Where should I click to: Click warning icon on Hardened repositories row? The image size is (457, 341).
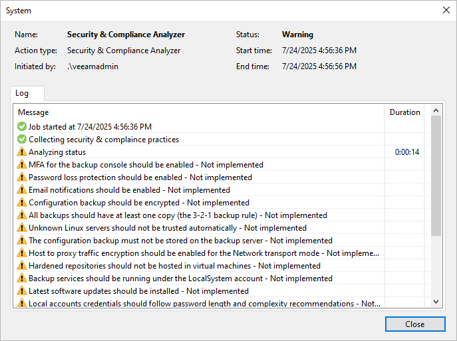[22, 266]
